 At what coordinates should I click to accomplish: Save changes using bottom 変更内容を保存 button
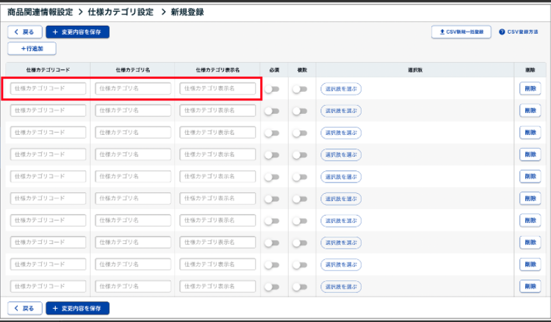pyautogui.click(x=77, y=308)
